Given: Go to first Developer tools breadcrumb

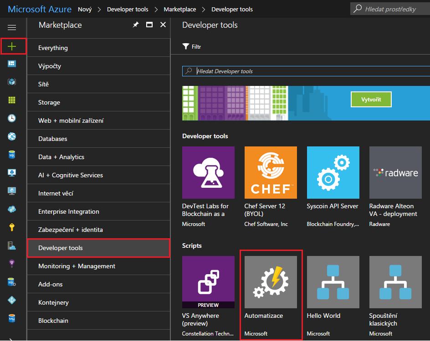Looking at the screenshot, I should (128, 9).
